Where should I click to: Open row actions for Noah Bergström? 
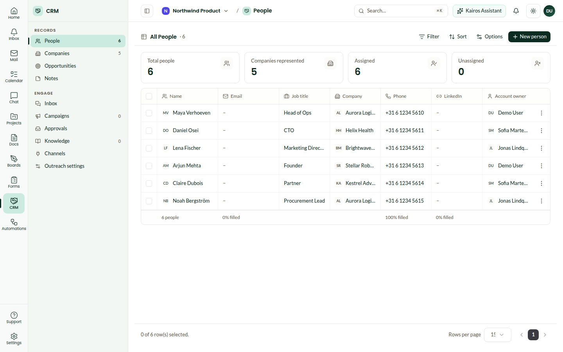[x=541, y=201]
